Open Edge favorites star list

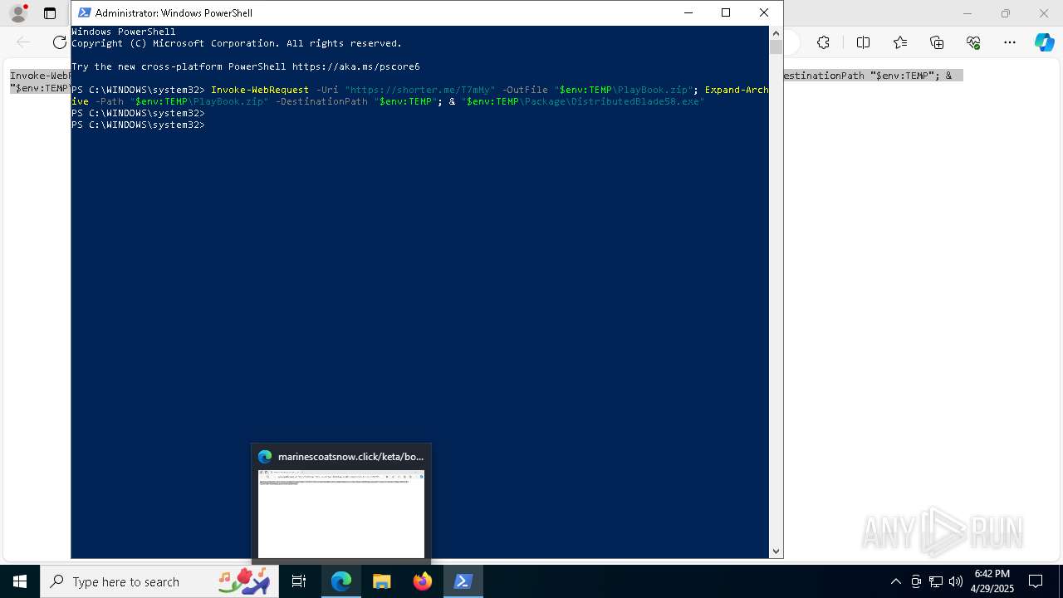[x=900, y=42]
